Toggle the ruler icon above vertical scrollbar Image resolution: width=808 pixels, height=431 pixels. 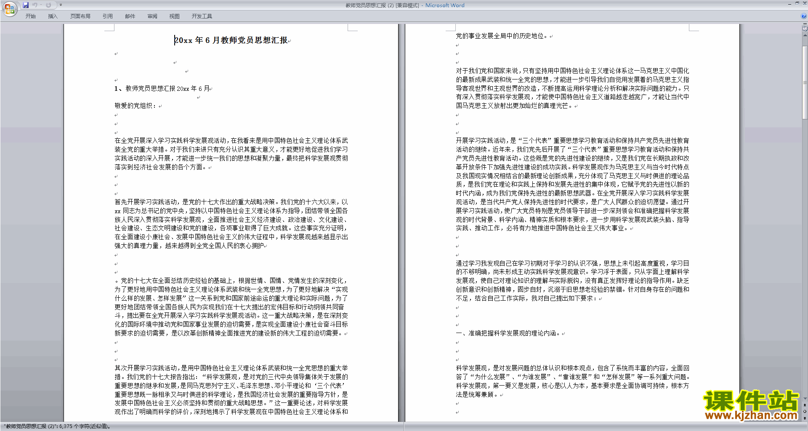805,29
